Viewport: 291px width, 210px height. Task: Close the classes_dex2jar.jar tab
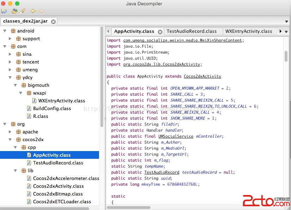coord(53,22)
